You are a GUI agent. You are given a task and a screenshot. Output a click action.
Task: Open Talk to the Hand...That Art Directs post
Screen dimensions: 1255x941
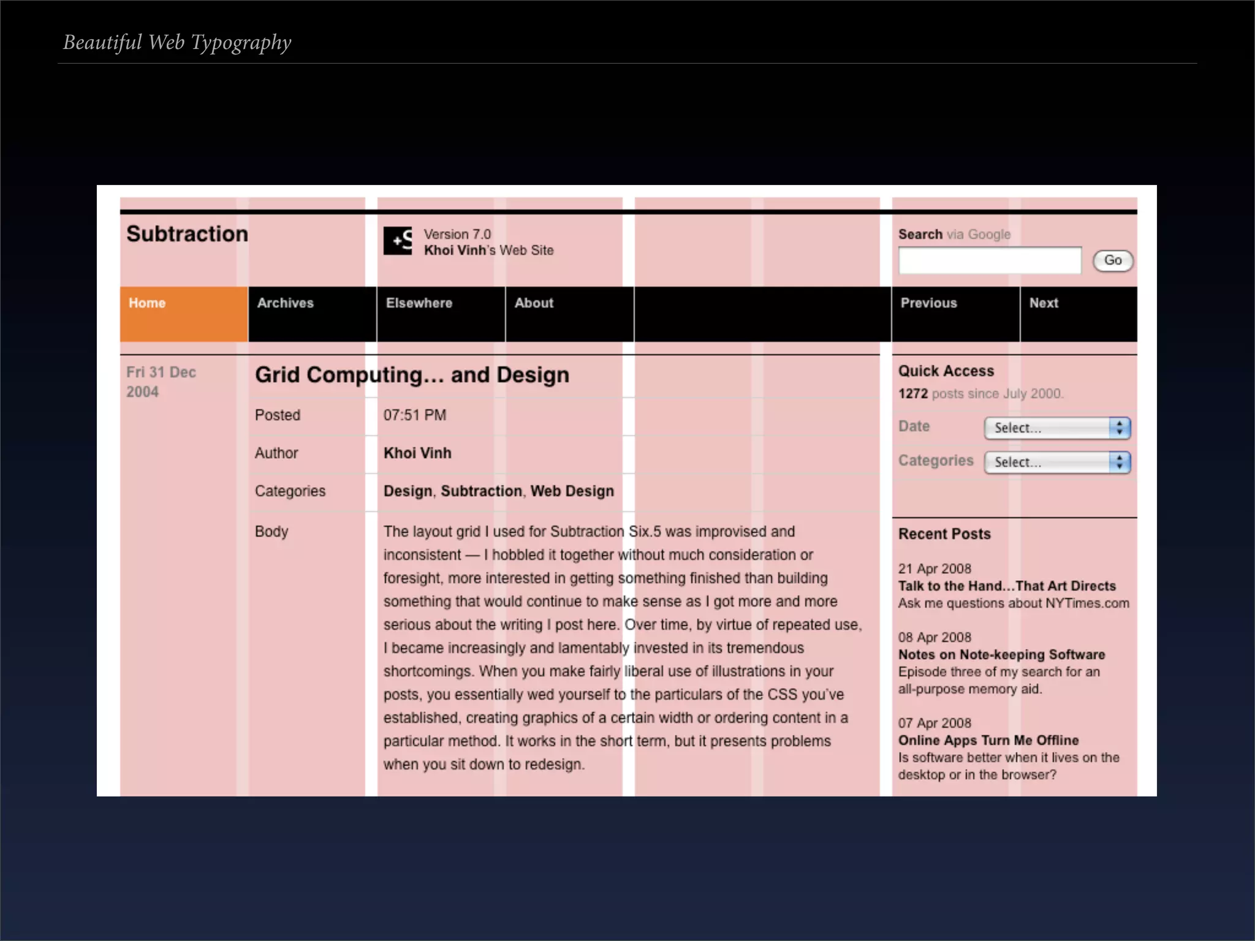1007,586
